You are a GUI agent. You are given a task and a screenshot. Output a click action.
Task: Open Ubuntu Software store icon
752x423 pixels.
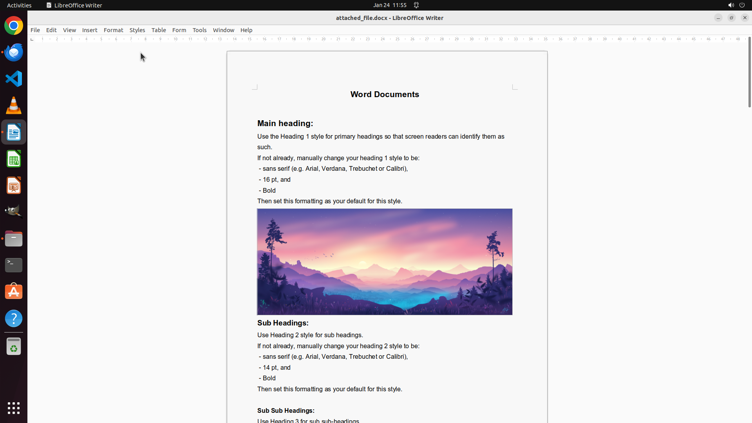click(x=14, y=292)
